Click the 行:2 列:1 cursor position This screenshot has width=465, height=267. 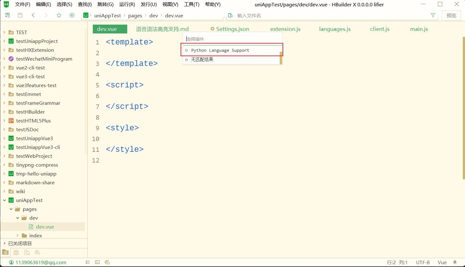[397, 262]
